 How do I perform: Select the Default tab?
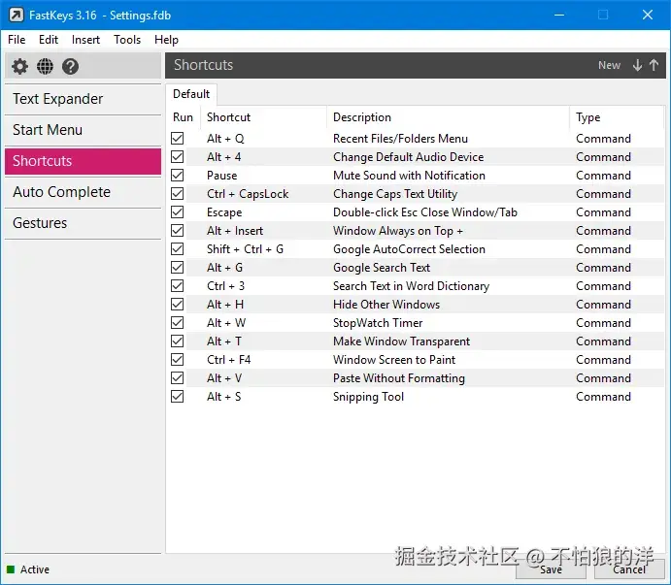tap(191, 94)
